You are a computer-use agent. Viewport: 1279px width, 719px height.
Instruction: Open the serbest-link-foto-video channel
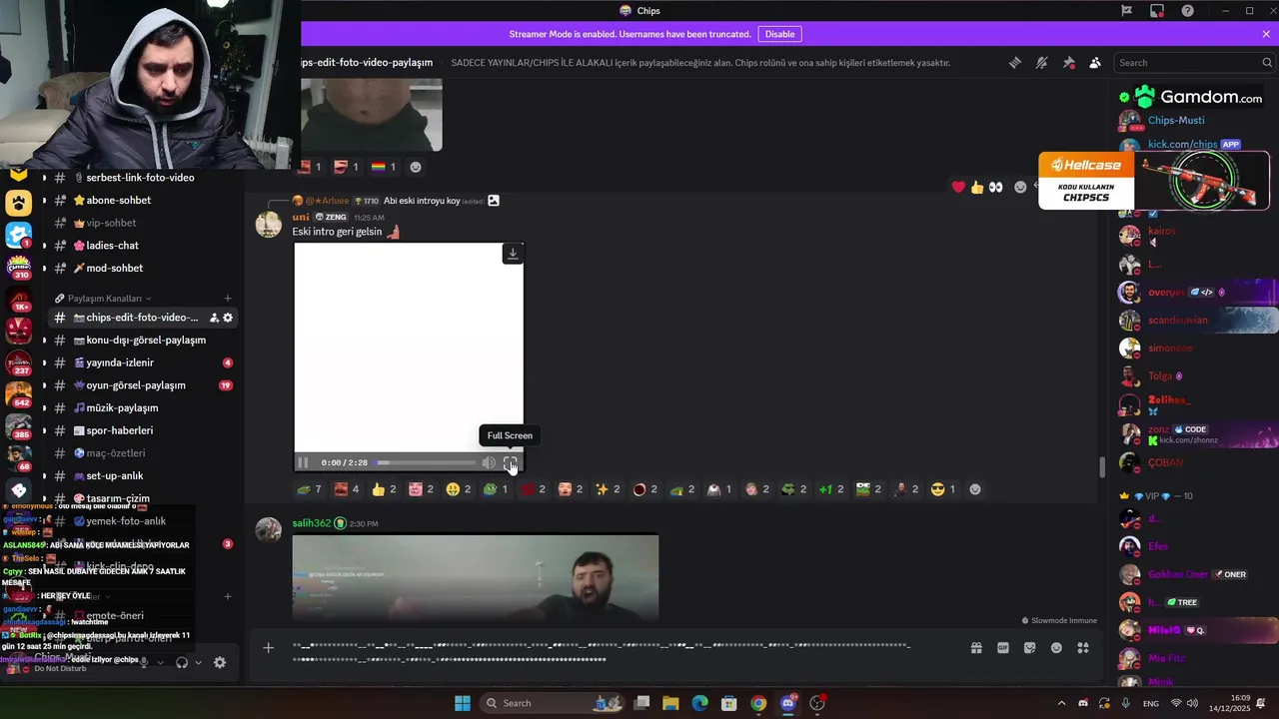click(x=141, y=178)
